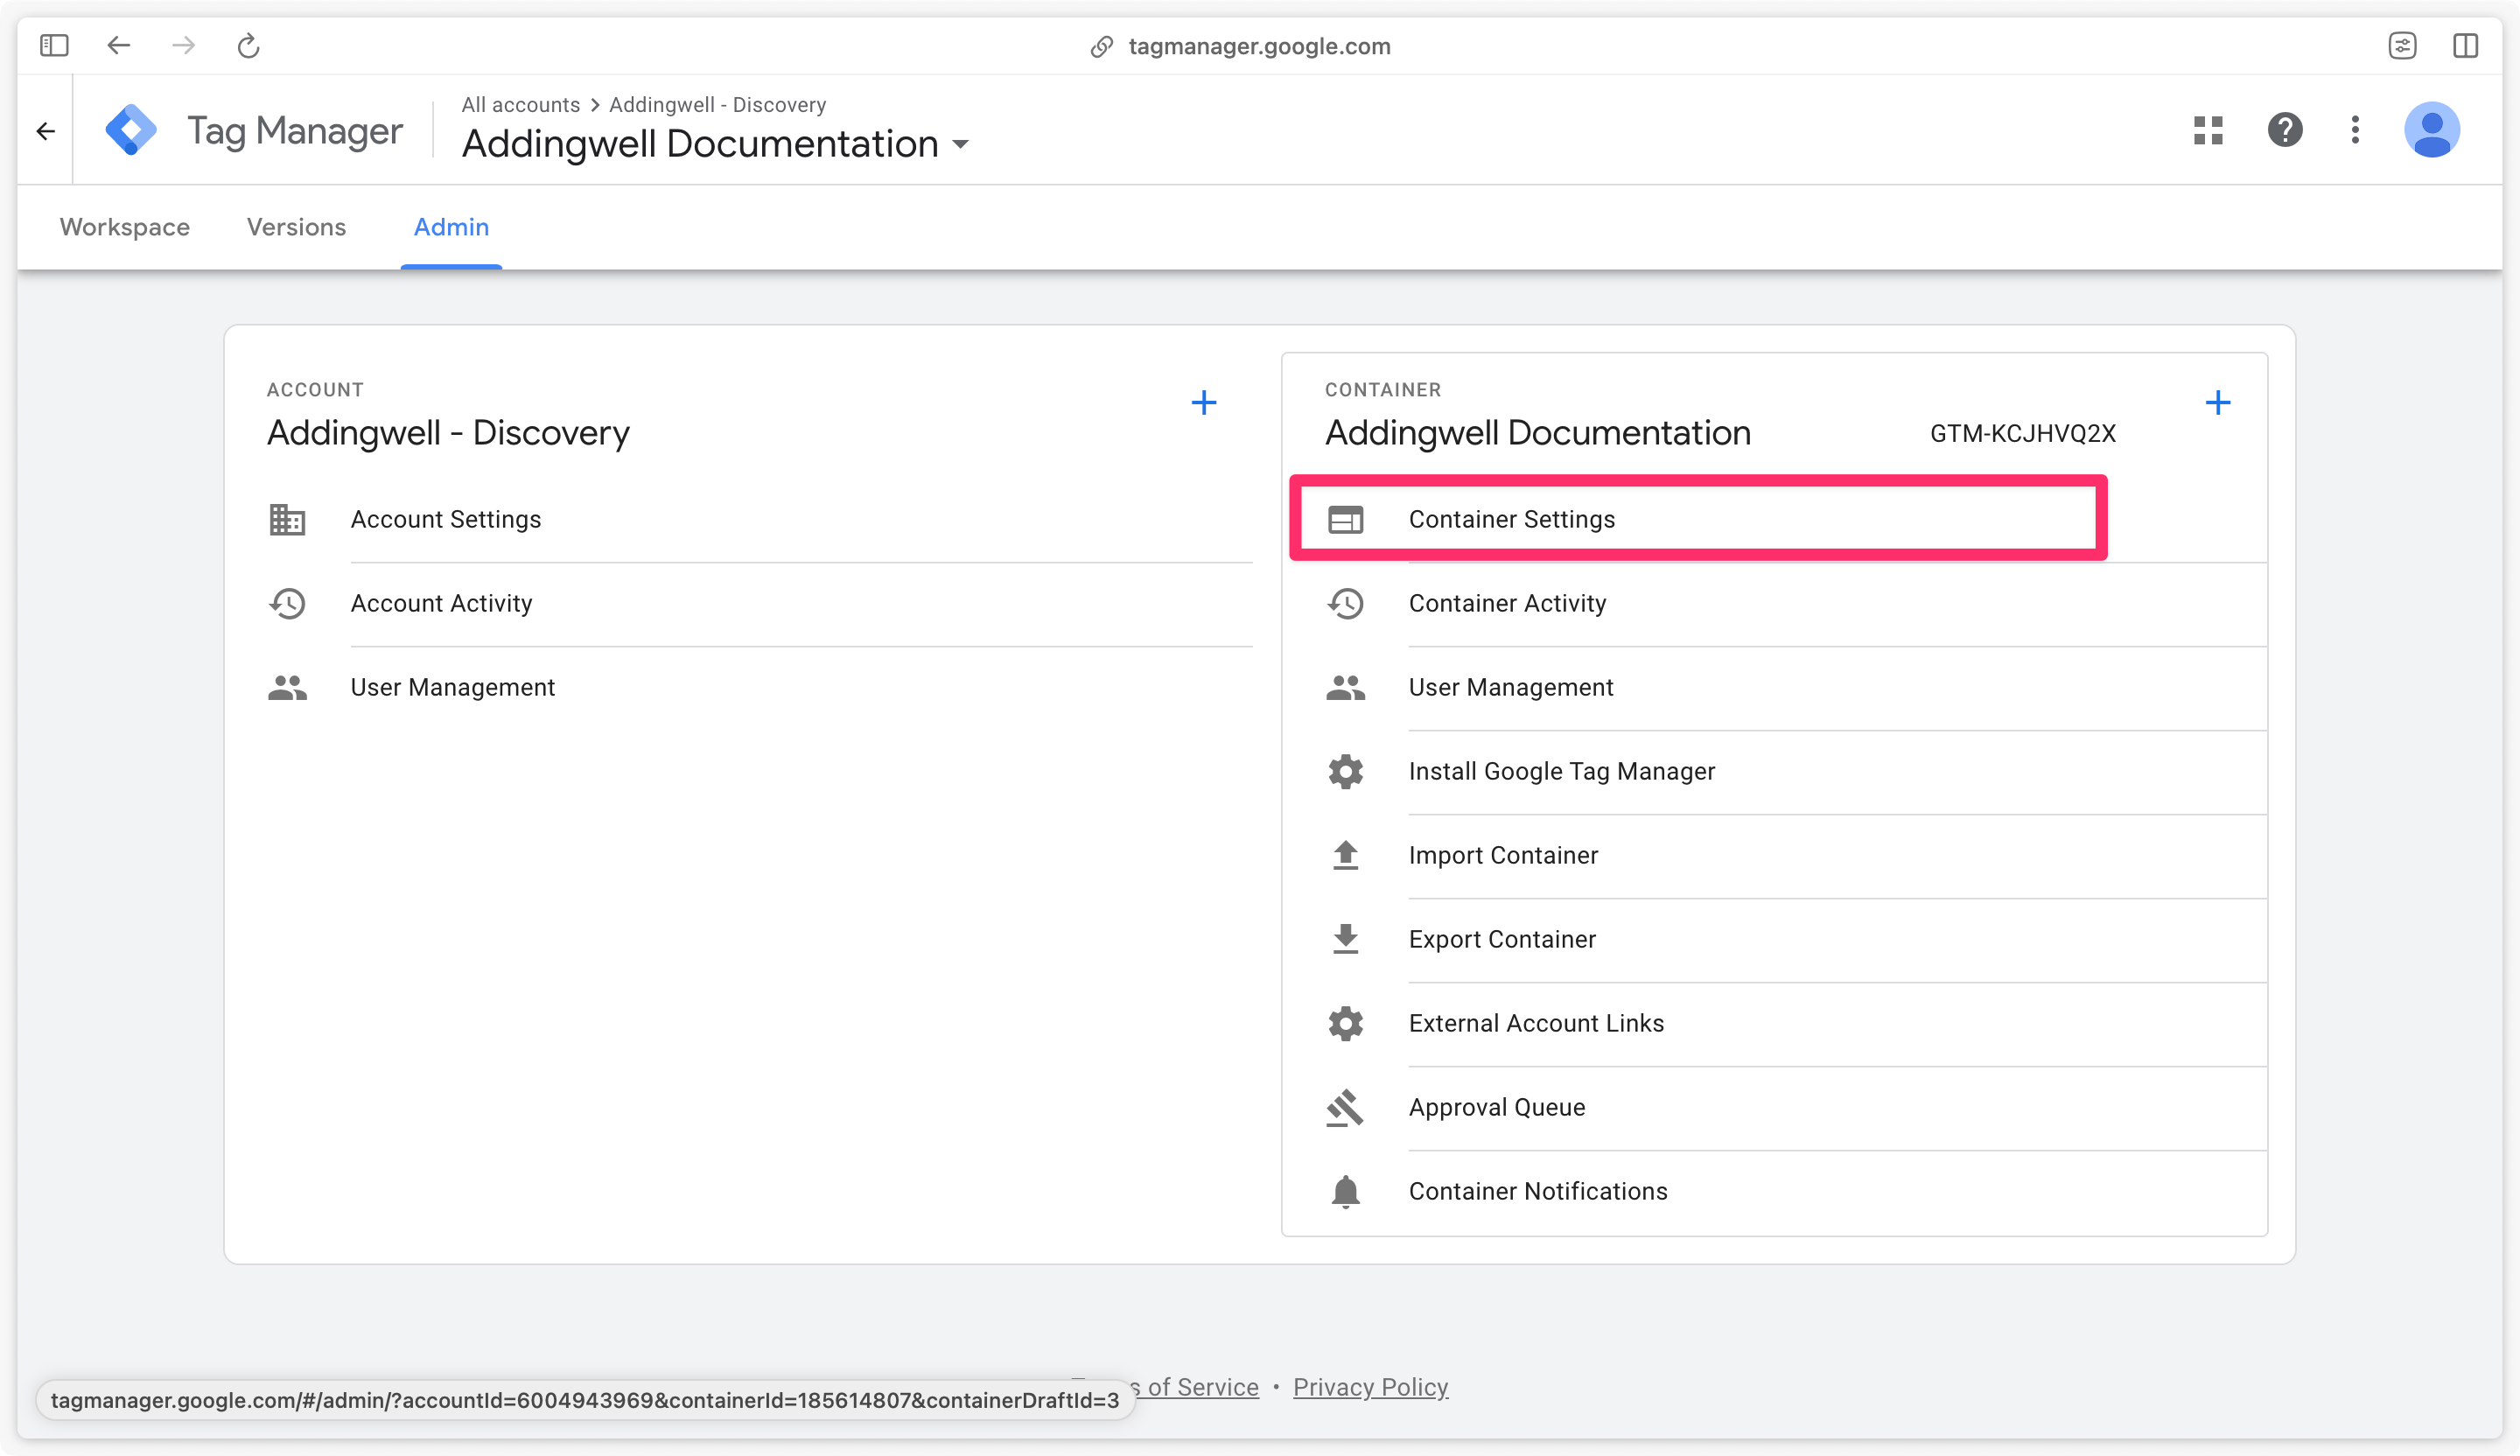The width and height of the screenshot is (2520, 1456).
Task: Open Install Google Tag Manager
Action: coord(1562,772)
